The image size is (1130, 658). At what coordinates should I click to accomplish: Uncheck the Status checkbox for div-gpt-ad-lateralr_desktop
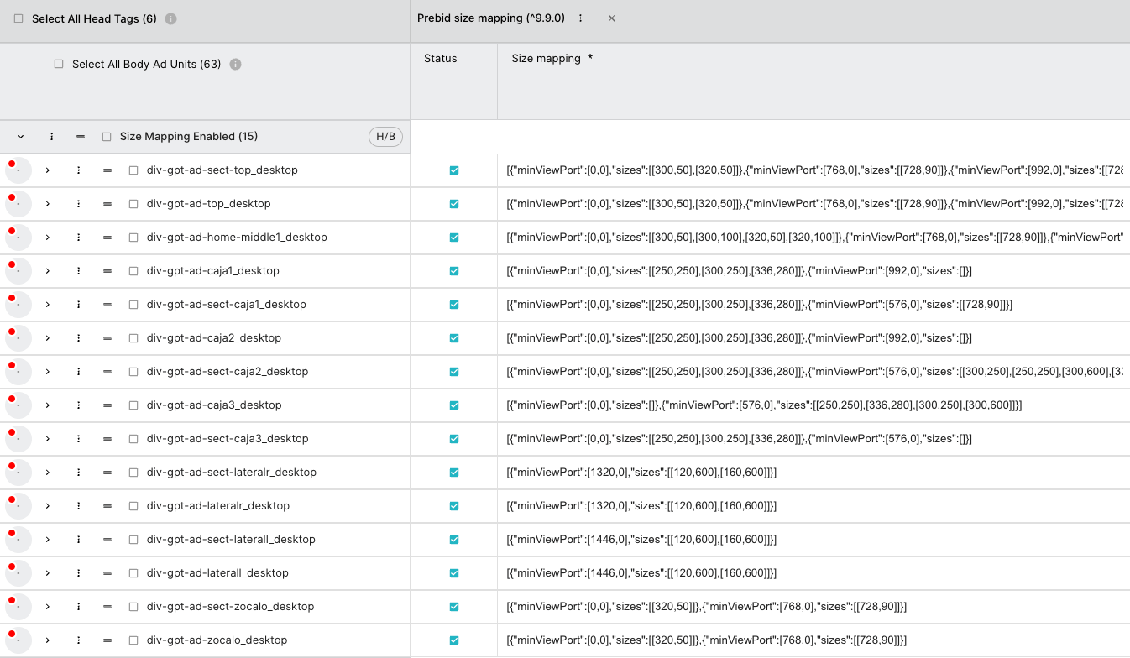click(x=453, y=505)
